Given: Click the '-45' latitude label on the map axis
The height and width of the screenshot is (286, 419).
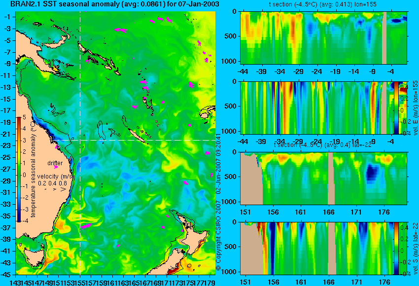Looking at the screenshot, I should [x=5, y=275].
